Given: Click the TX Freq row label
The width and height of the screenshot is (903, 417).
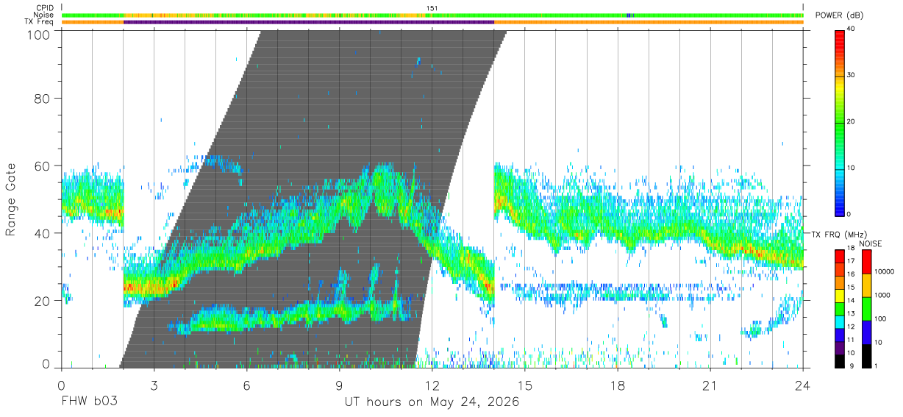Looking at the screenshot, I should pos(40,22).
